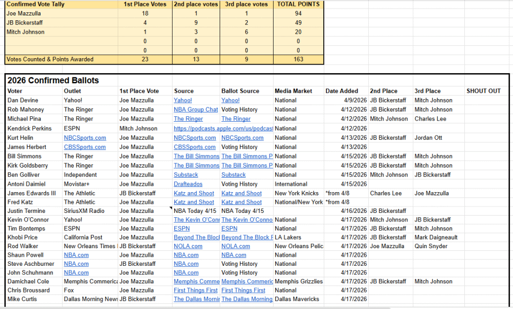
Task: Select the total points sum cell 163
Action: [x=298, y=59]
